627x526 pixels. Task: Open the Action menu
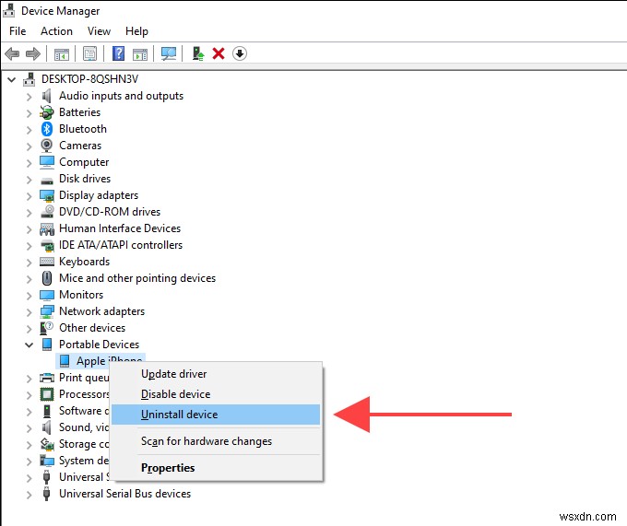click(x=56, y=31)
